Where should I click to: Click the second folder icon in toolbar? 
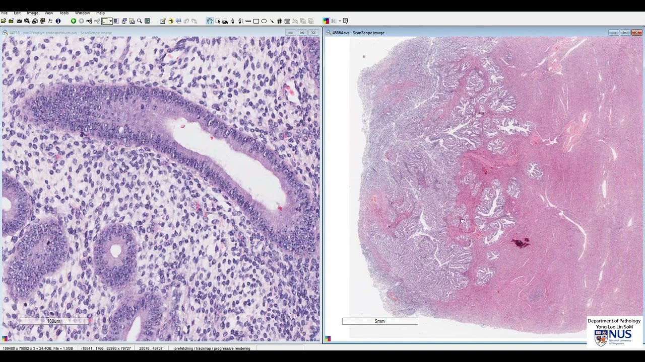click(x=11, y=21)
